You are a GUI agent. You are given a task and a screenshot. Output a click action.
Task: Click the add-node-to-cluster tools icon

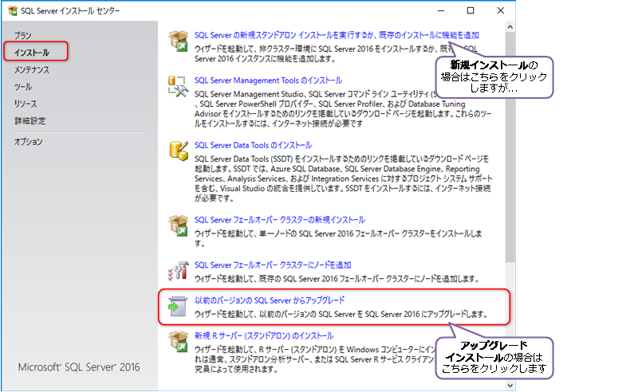coord(178,271)
